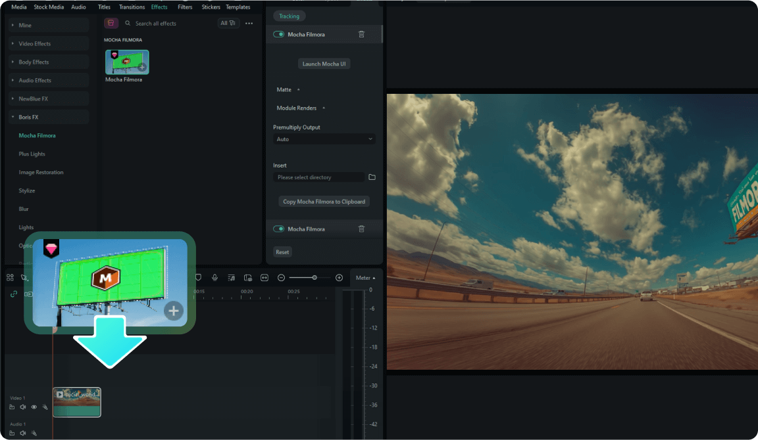
Task: Choose the timeline select cursor tool
Action: coord(24,277)
